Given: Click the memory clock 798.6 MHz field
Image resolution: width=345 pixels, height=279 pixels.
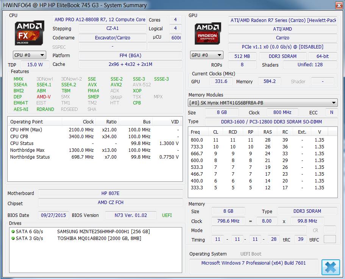Looking at the screenshot, I should 228,221.
